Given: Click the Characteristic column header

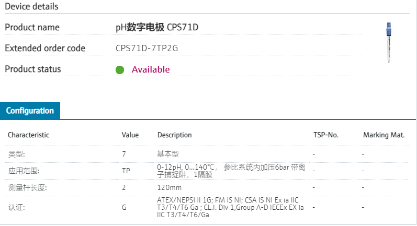Looking at the screenshot, I should tap(28, 135).
